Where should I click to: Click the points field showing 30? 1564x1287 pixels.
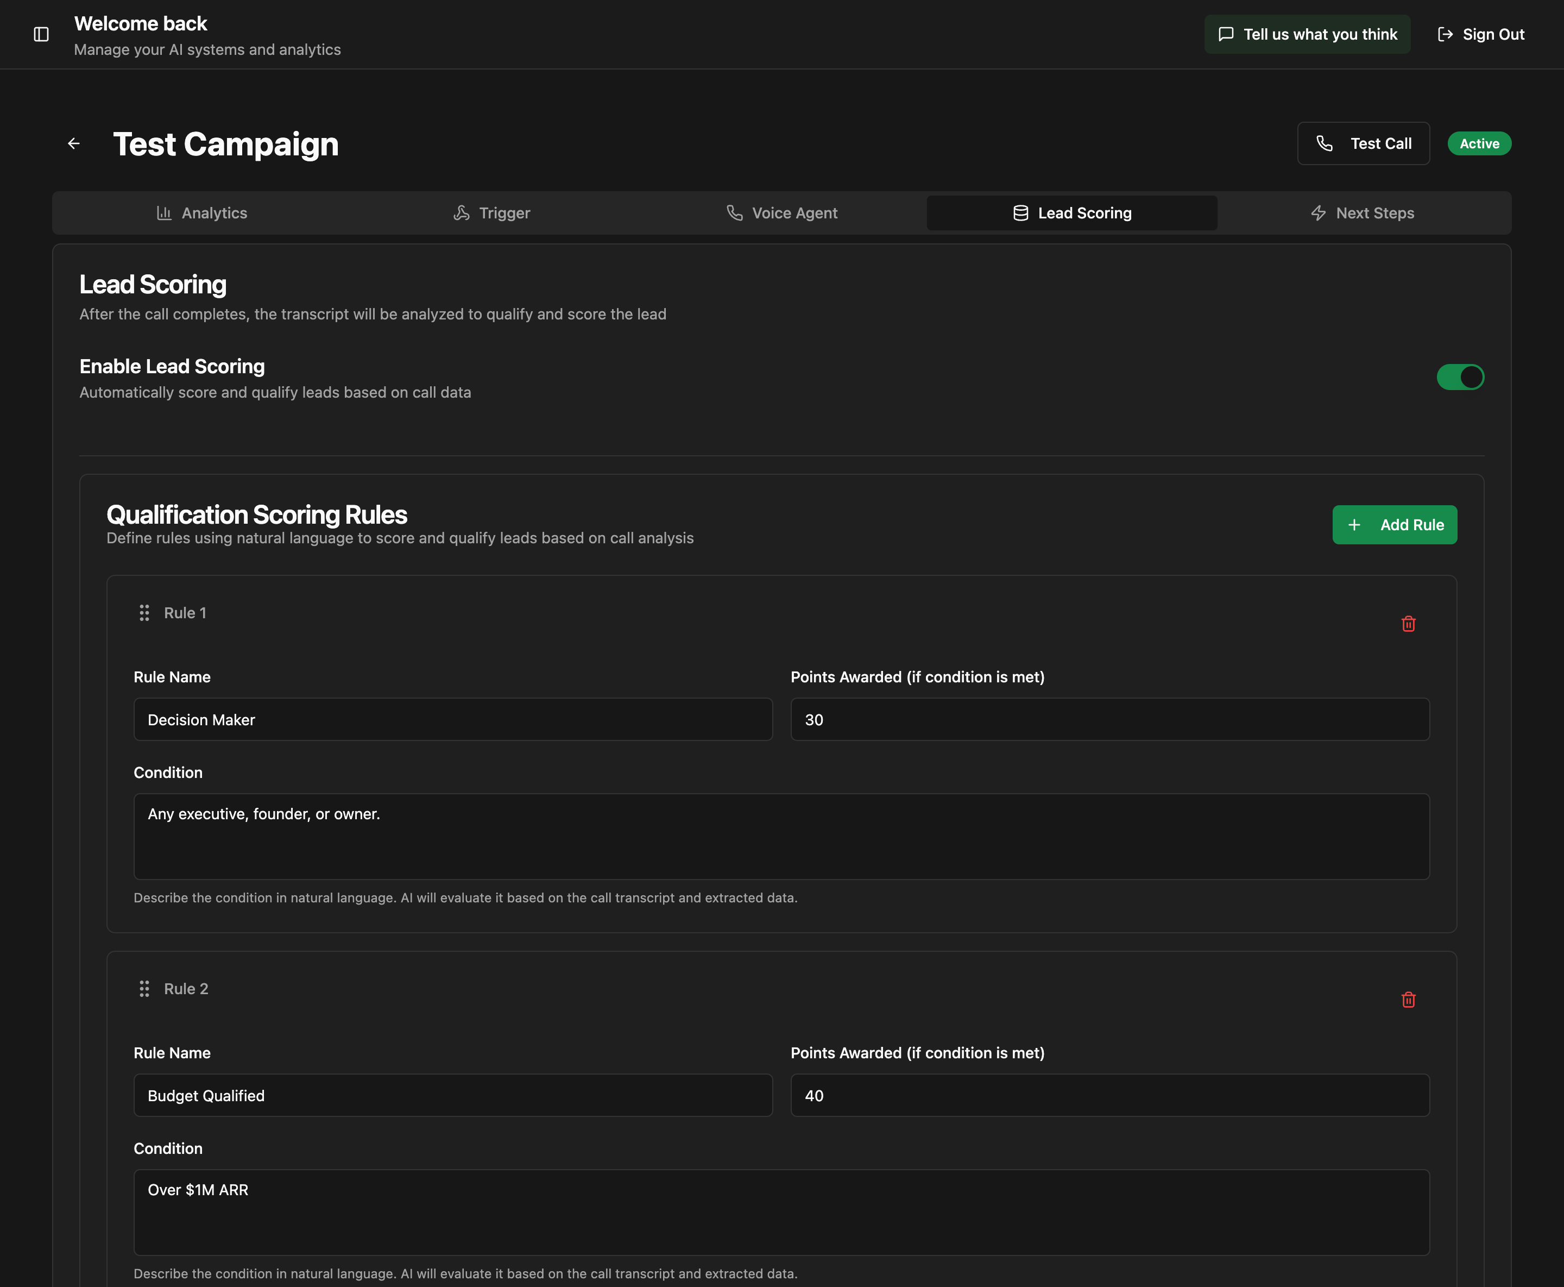click(1109, 719)
